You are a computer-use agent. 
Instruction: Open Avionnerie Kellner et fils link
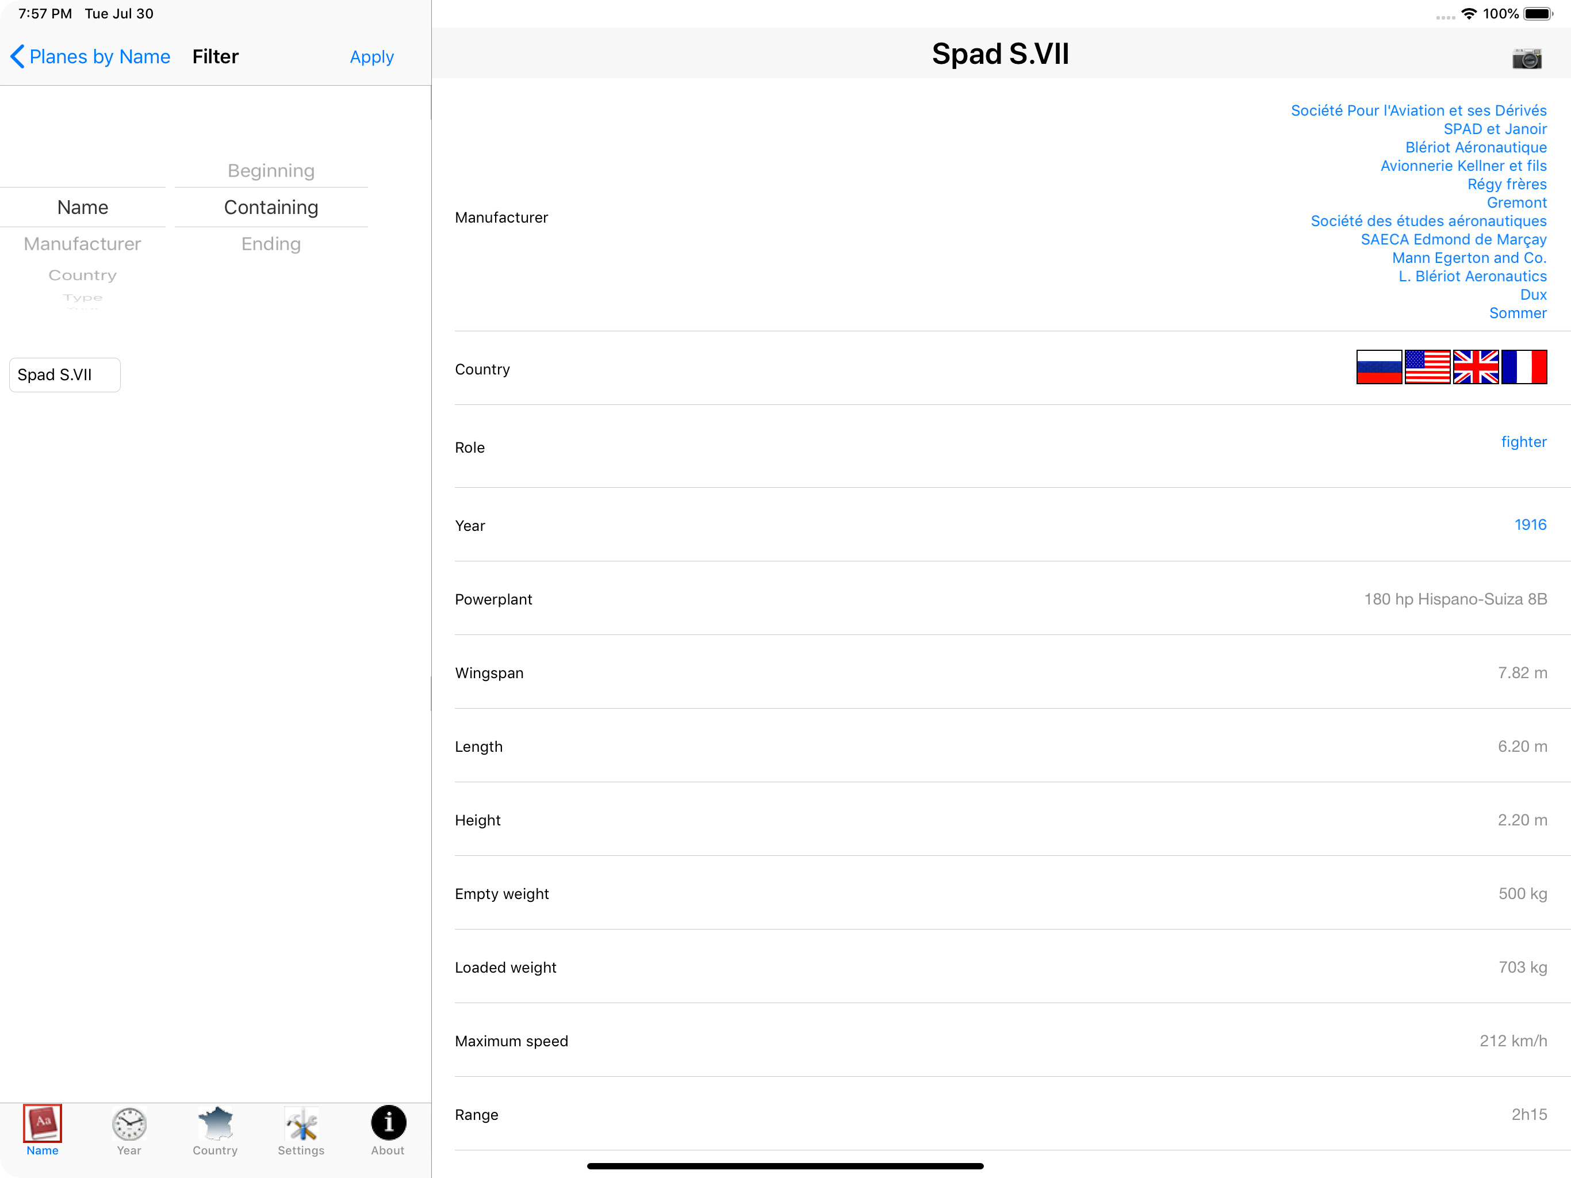(1464, 166)
